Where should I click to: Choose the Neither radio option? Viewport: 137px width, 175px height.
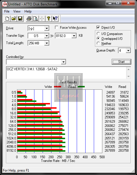tap(98, 43)
